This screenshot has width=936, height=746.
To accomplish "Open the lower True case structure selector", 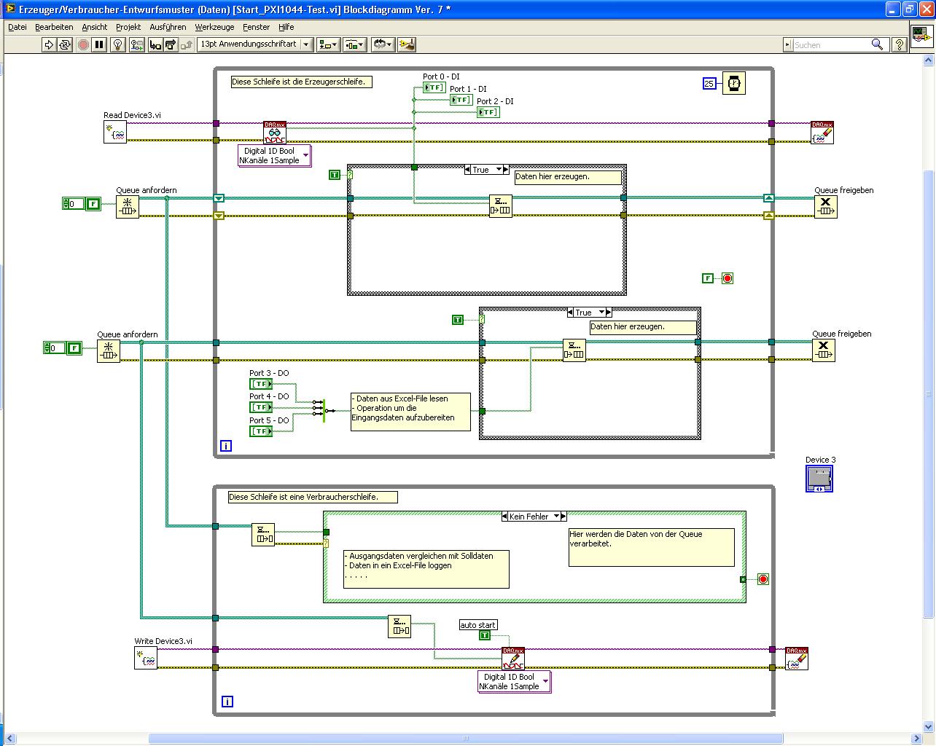I will (589, 313).
